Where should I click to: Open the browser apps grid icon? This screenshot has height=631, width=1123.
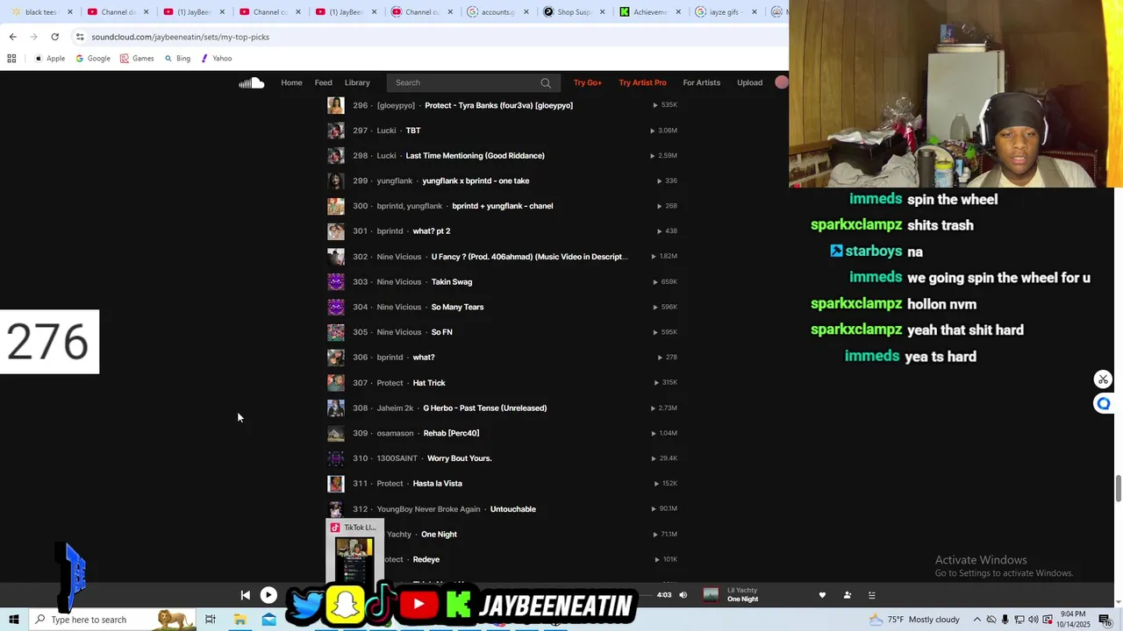pyautogui.click(x=11, y=59)
